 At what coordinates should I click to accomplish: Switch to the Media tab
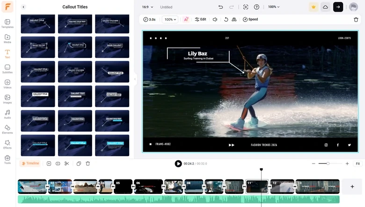pos(7,39)
